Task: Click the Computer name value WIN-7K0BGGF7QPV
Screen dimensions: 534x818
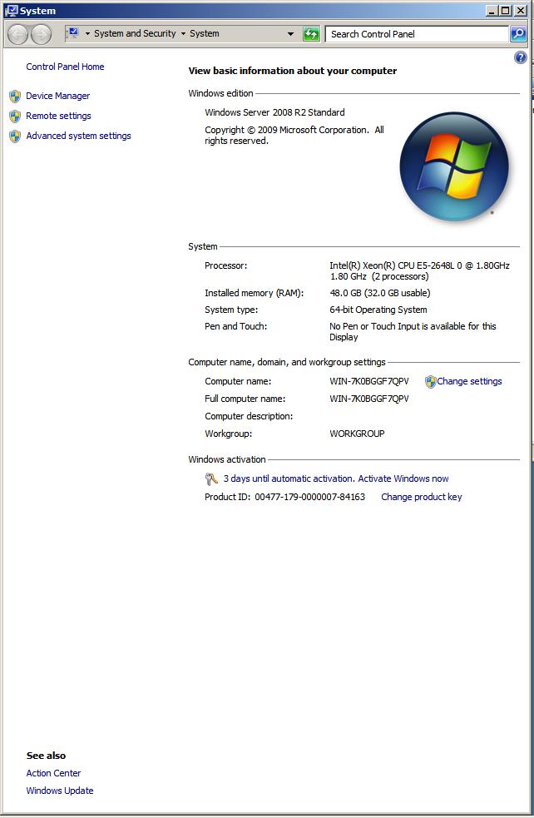Action: [369, 381]
